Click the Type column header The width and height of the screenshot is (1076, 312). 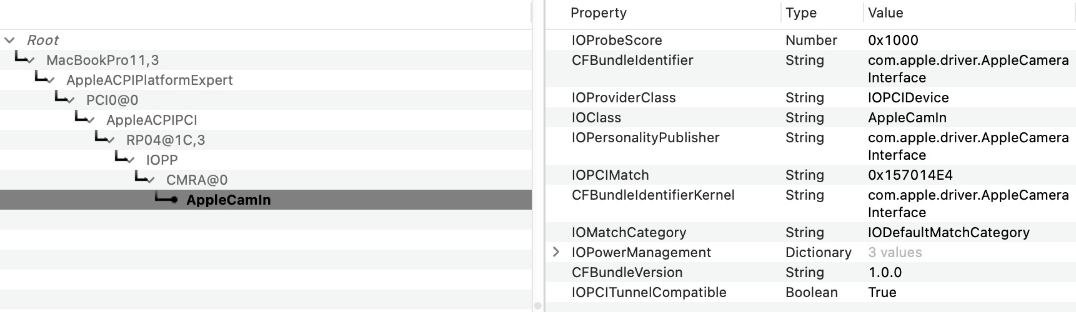(801, 13)
